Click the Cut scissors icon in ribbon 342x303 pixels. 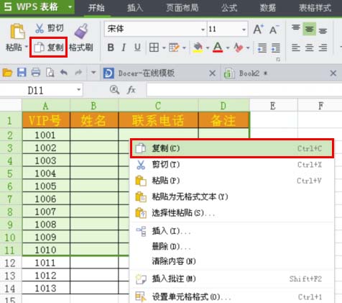pyautogui.click(x=40, y=28)
